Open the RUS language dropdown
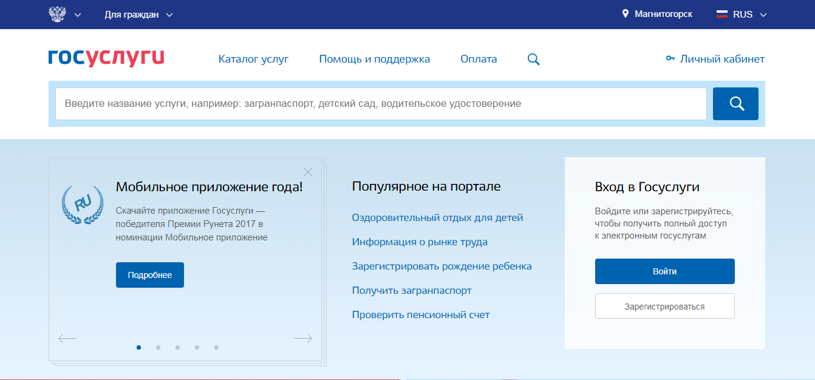 [750, 15]
